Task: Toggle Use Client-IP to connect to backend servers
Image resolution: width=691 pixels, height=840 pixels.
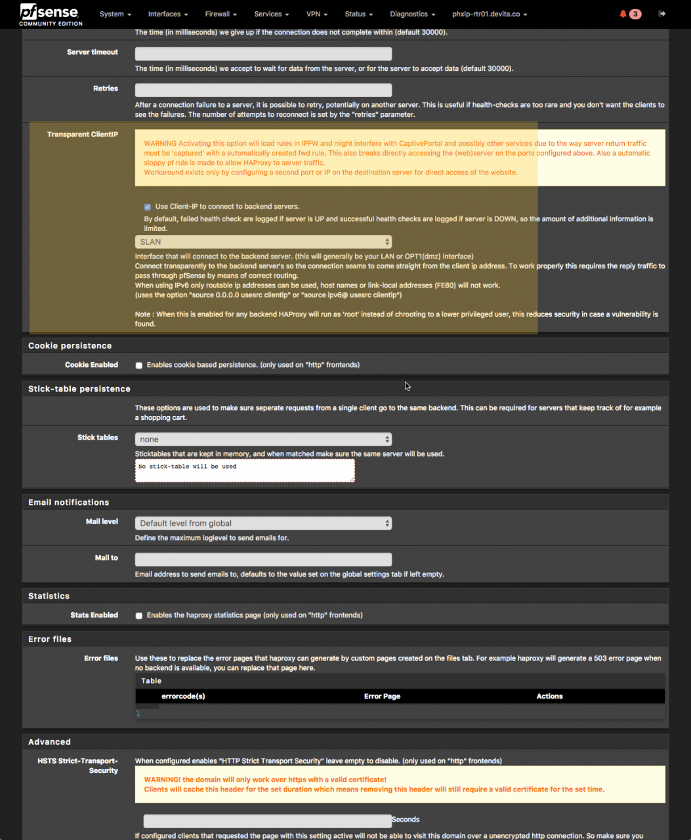Action: (x=148, y=207)
